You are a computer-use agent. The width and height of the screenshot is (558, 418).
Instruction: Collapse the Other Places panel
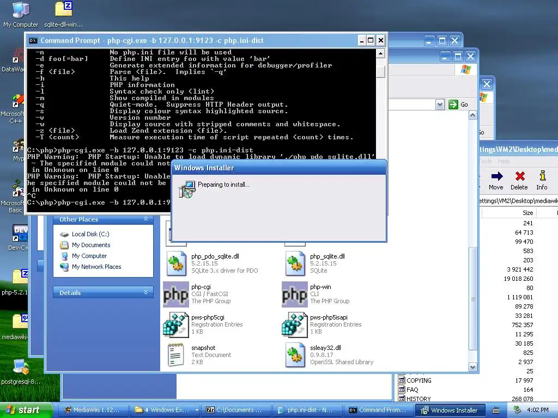pyautogui.click(x=145, y=219)
